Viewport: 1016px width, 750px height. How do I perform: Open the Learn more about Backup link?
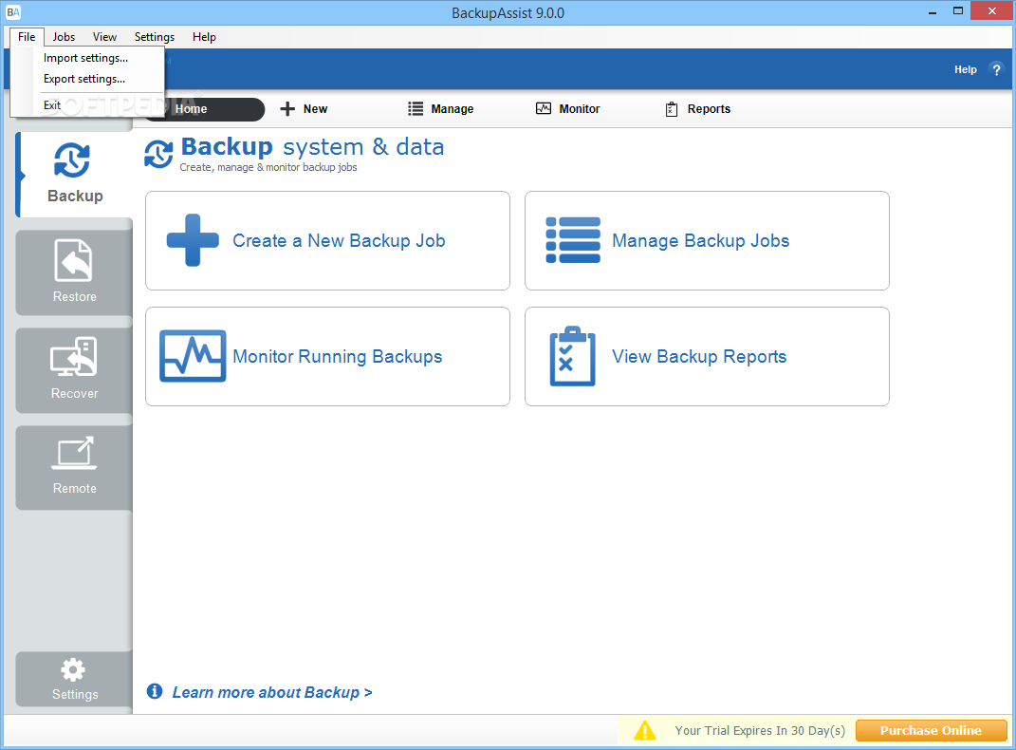(x=272, y=692)
